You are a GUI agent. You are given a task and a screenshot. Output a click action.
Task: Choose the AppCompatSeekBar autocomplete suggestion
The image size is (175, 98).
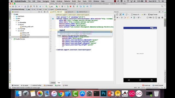click(85, 34)
